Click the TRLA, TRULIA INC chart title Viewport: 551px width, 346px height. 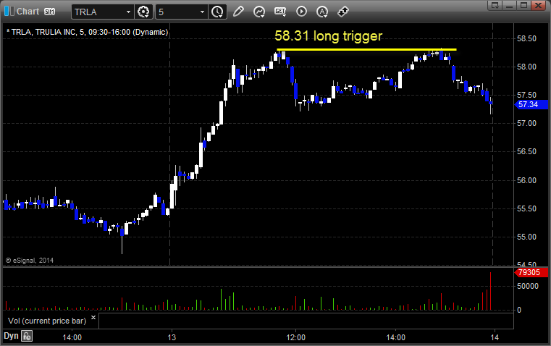[x=87, y=32]
